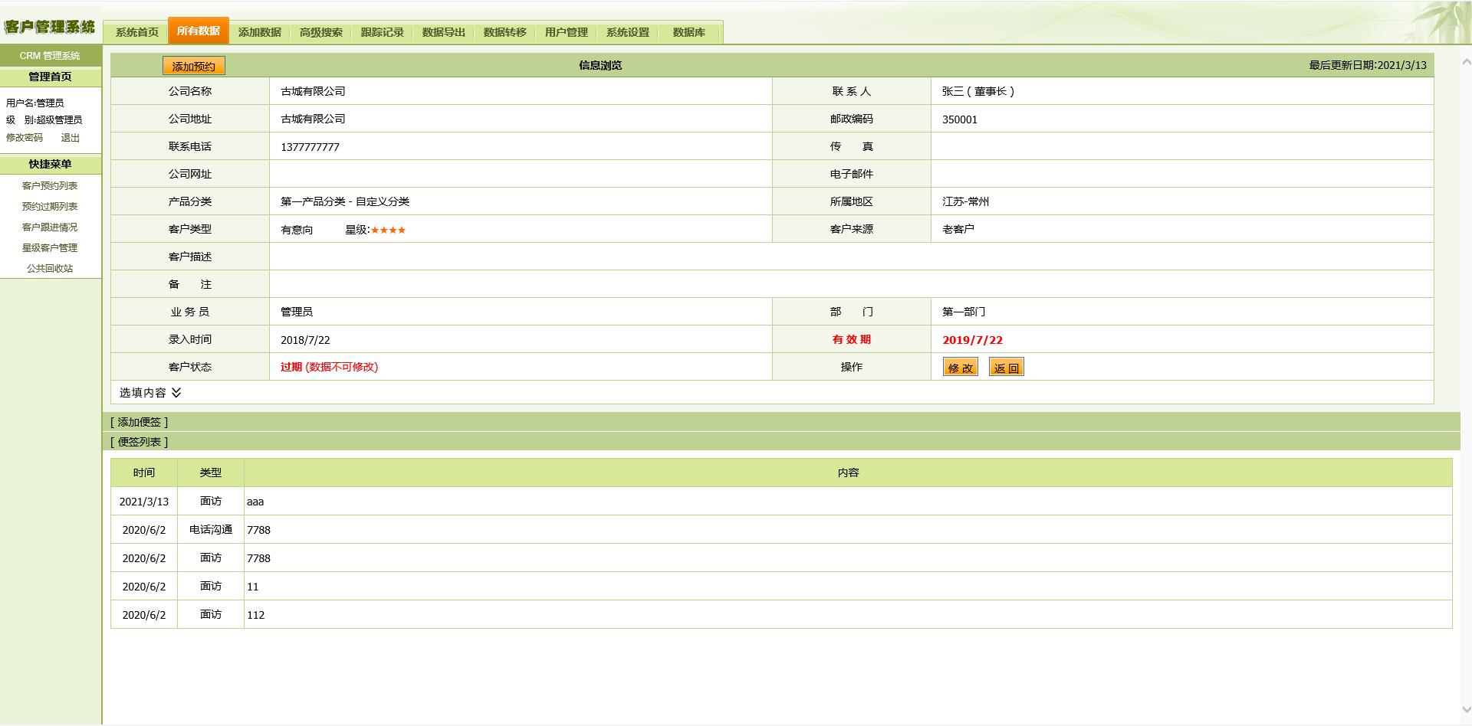
Task: Click the 退出 logout link
Action: pyautogui.click(x=71, y=138)
